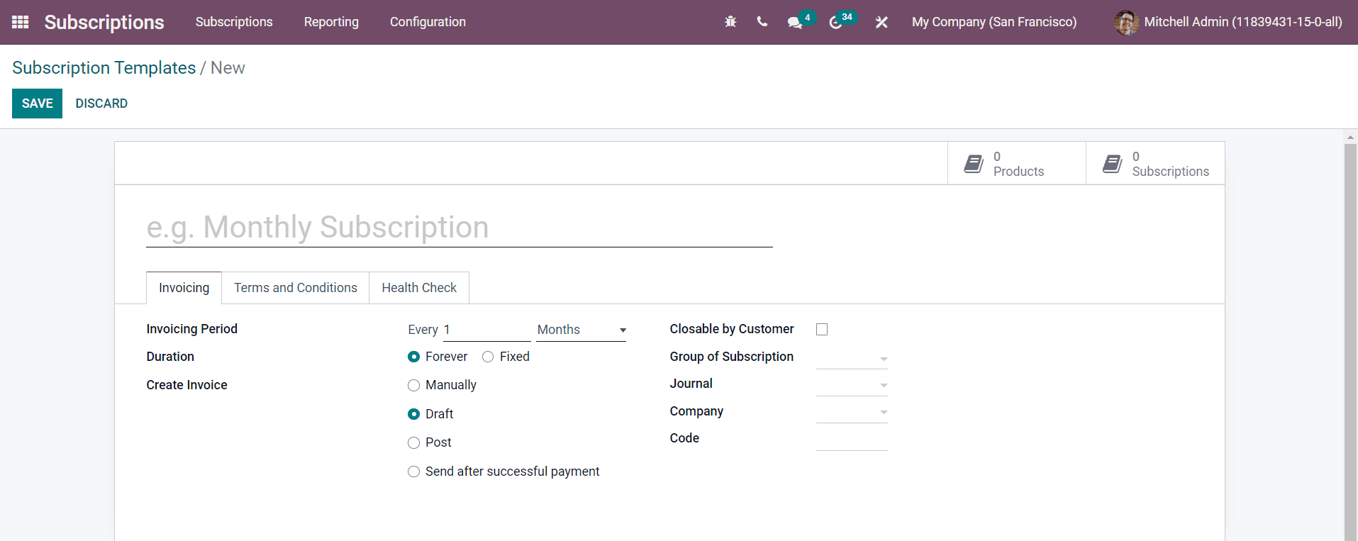1358x541 pixels.
Task: Open the activities clock icon
Action: pos(835,23)
